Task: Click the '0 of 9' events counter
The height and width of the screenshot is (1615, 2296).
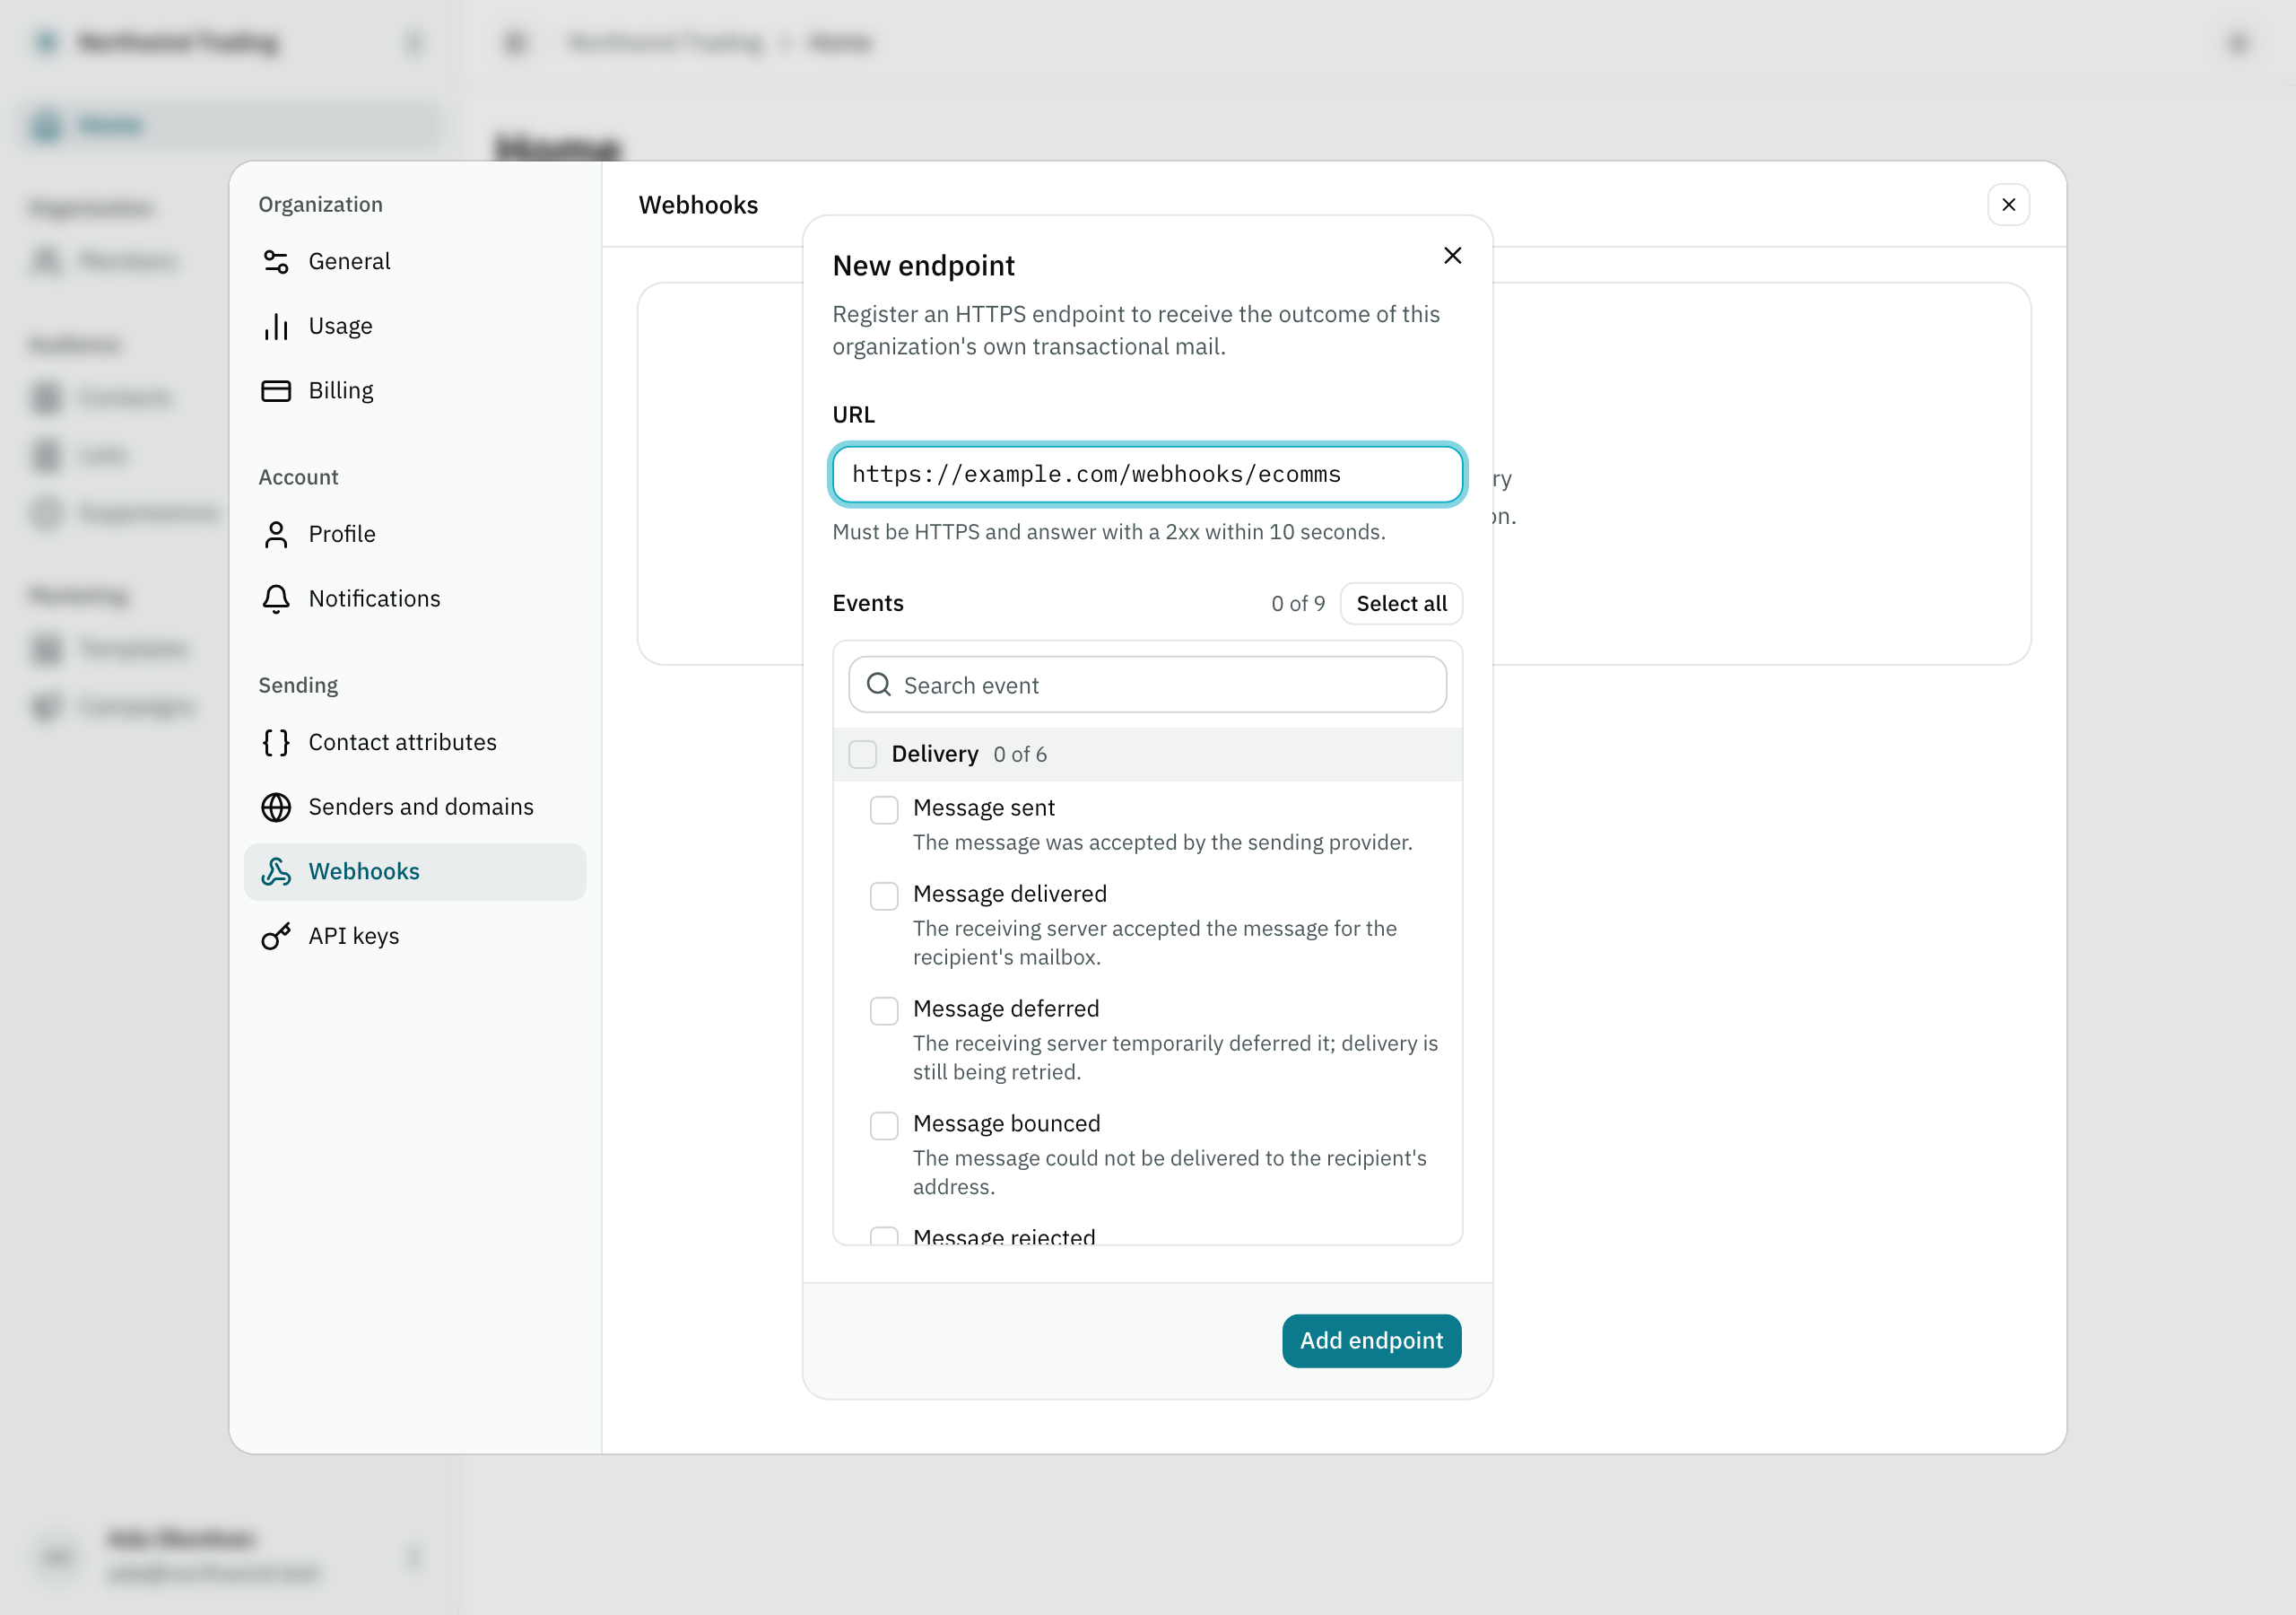Action: pyautogui.click(x=1297, y=603)
